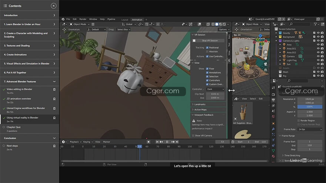This screenshot has width=326, height=183.
Task: Switch to wireframe shading icon
Action: 213,24
